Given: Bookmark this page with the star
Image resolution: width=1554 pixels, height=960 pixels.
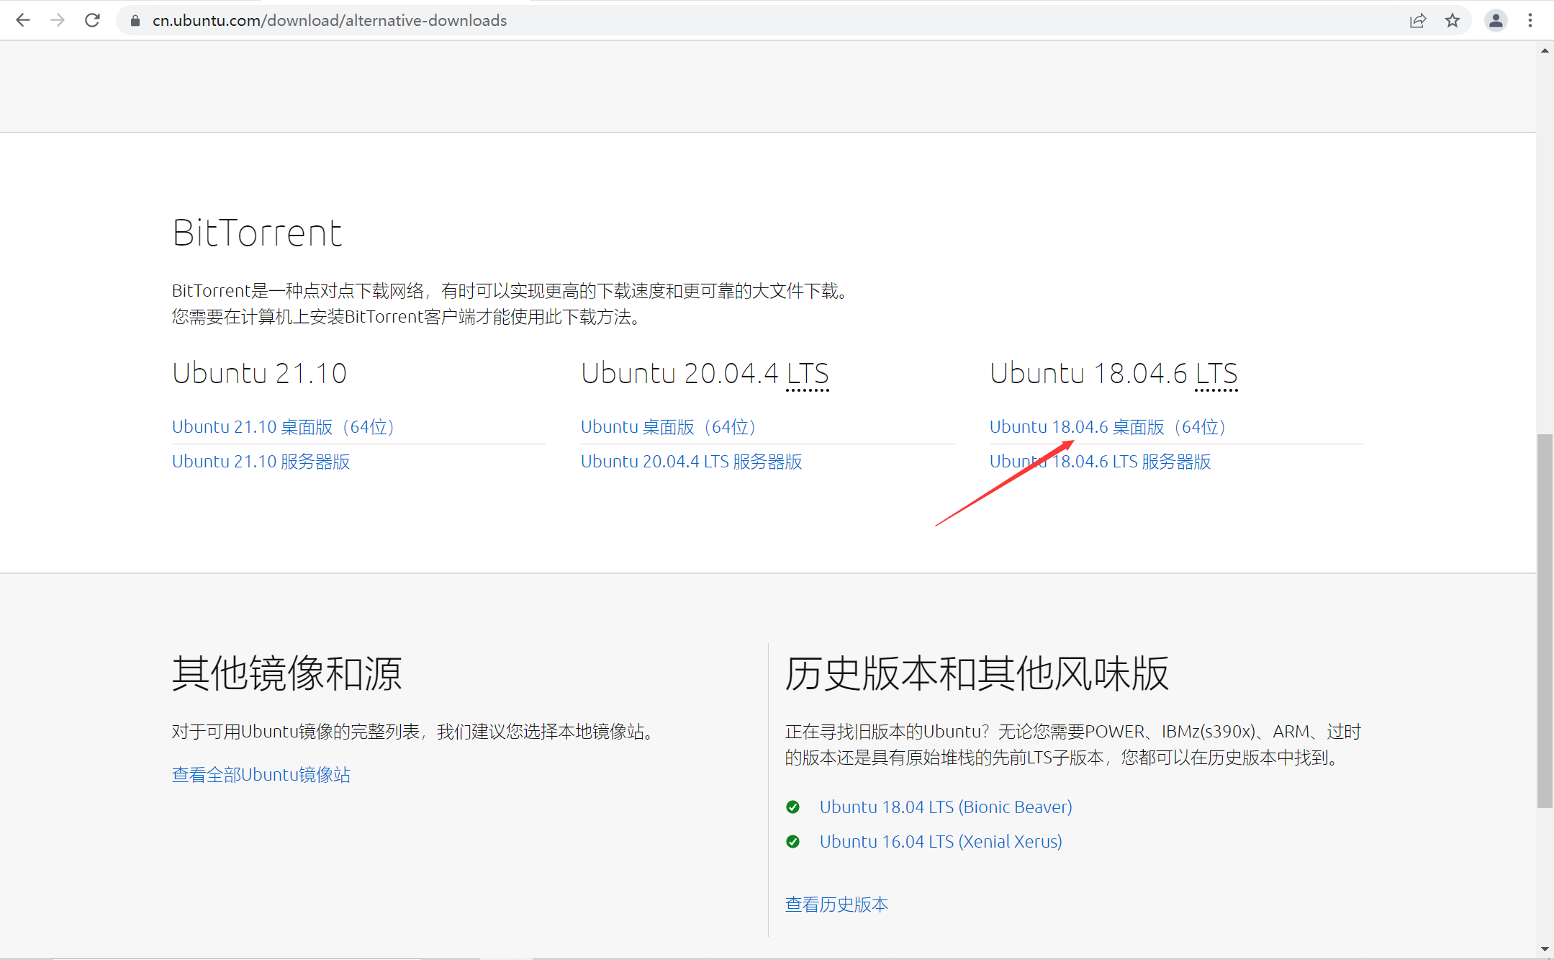Looking at the screenshot, I should tap(1453, 20).
